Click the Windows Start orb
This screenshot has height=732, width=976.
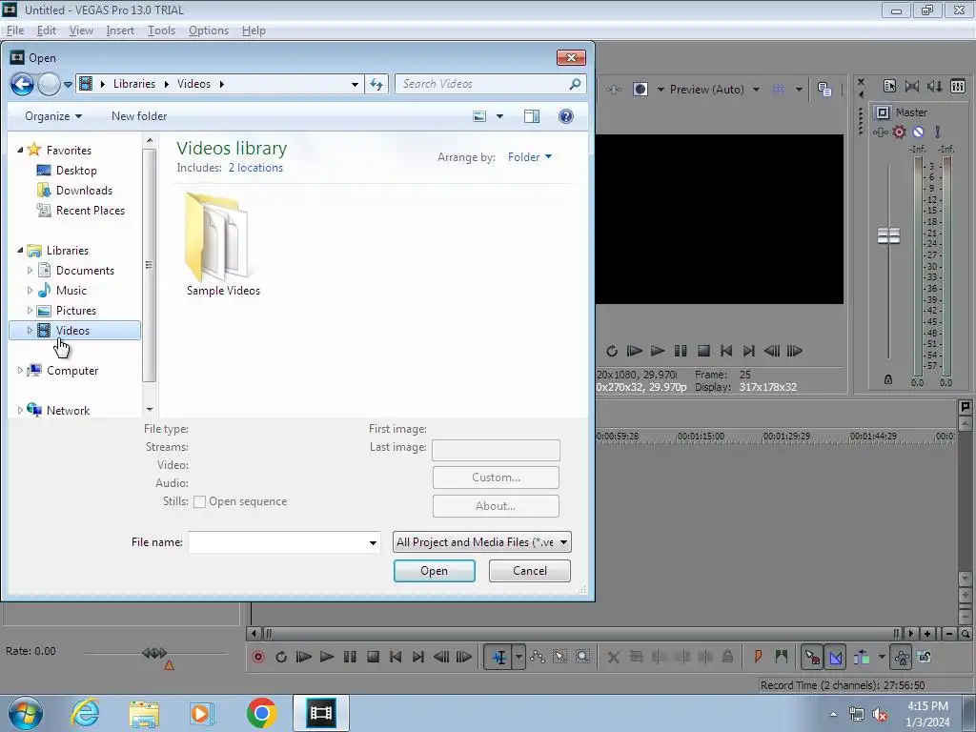point(26,713)
